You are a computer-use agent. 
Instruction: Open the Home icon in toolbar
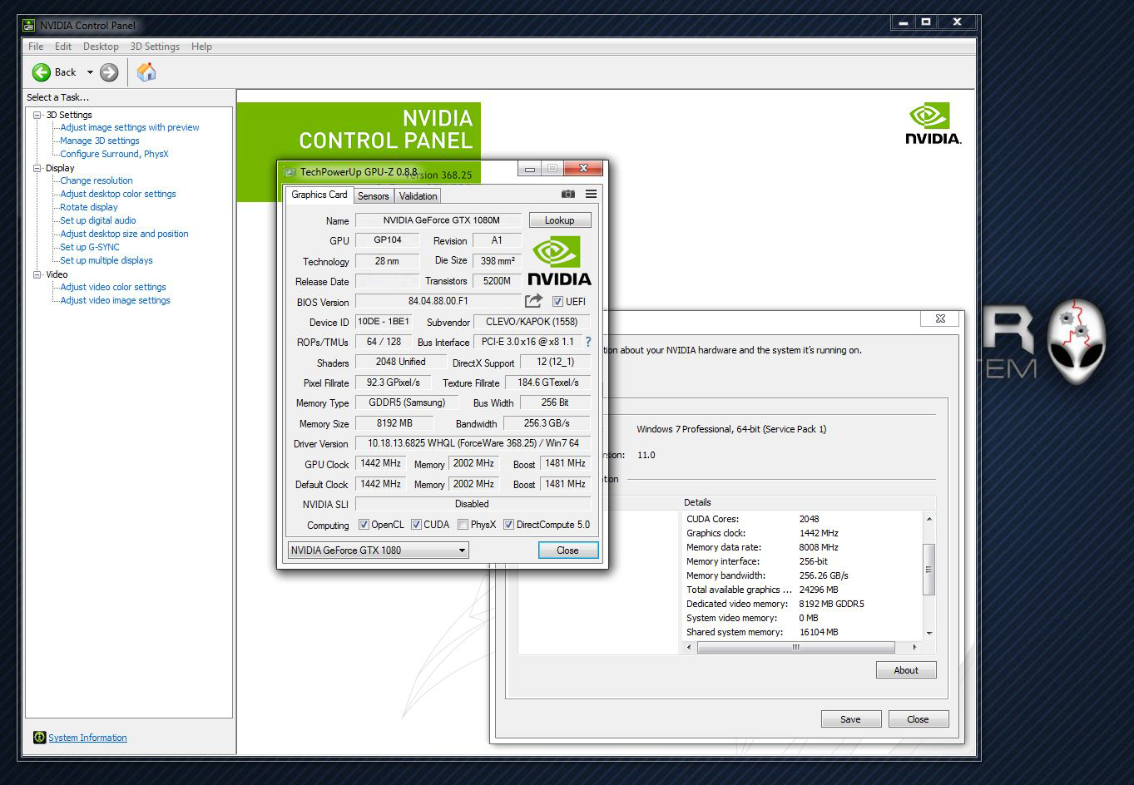pos(146,72)
